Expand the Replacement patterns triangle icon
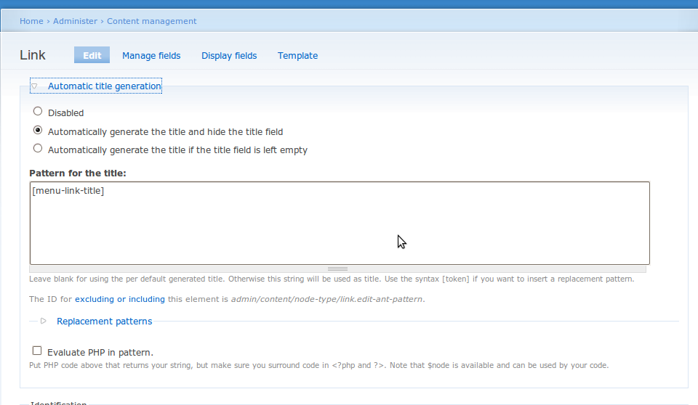Image resolution: width=698 pixels, height=405 pixels. (43, 321)
